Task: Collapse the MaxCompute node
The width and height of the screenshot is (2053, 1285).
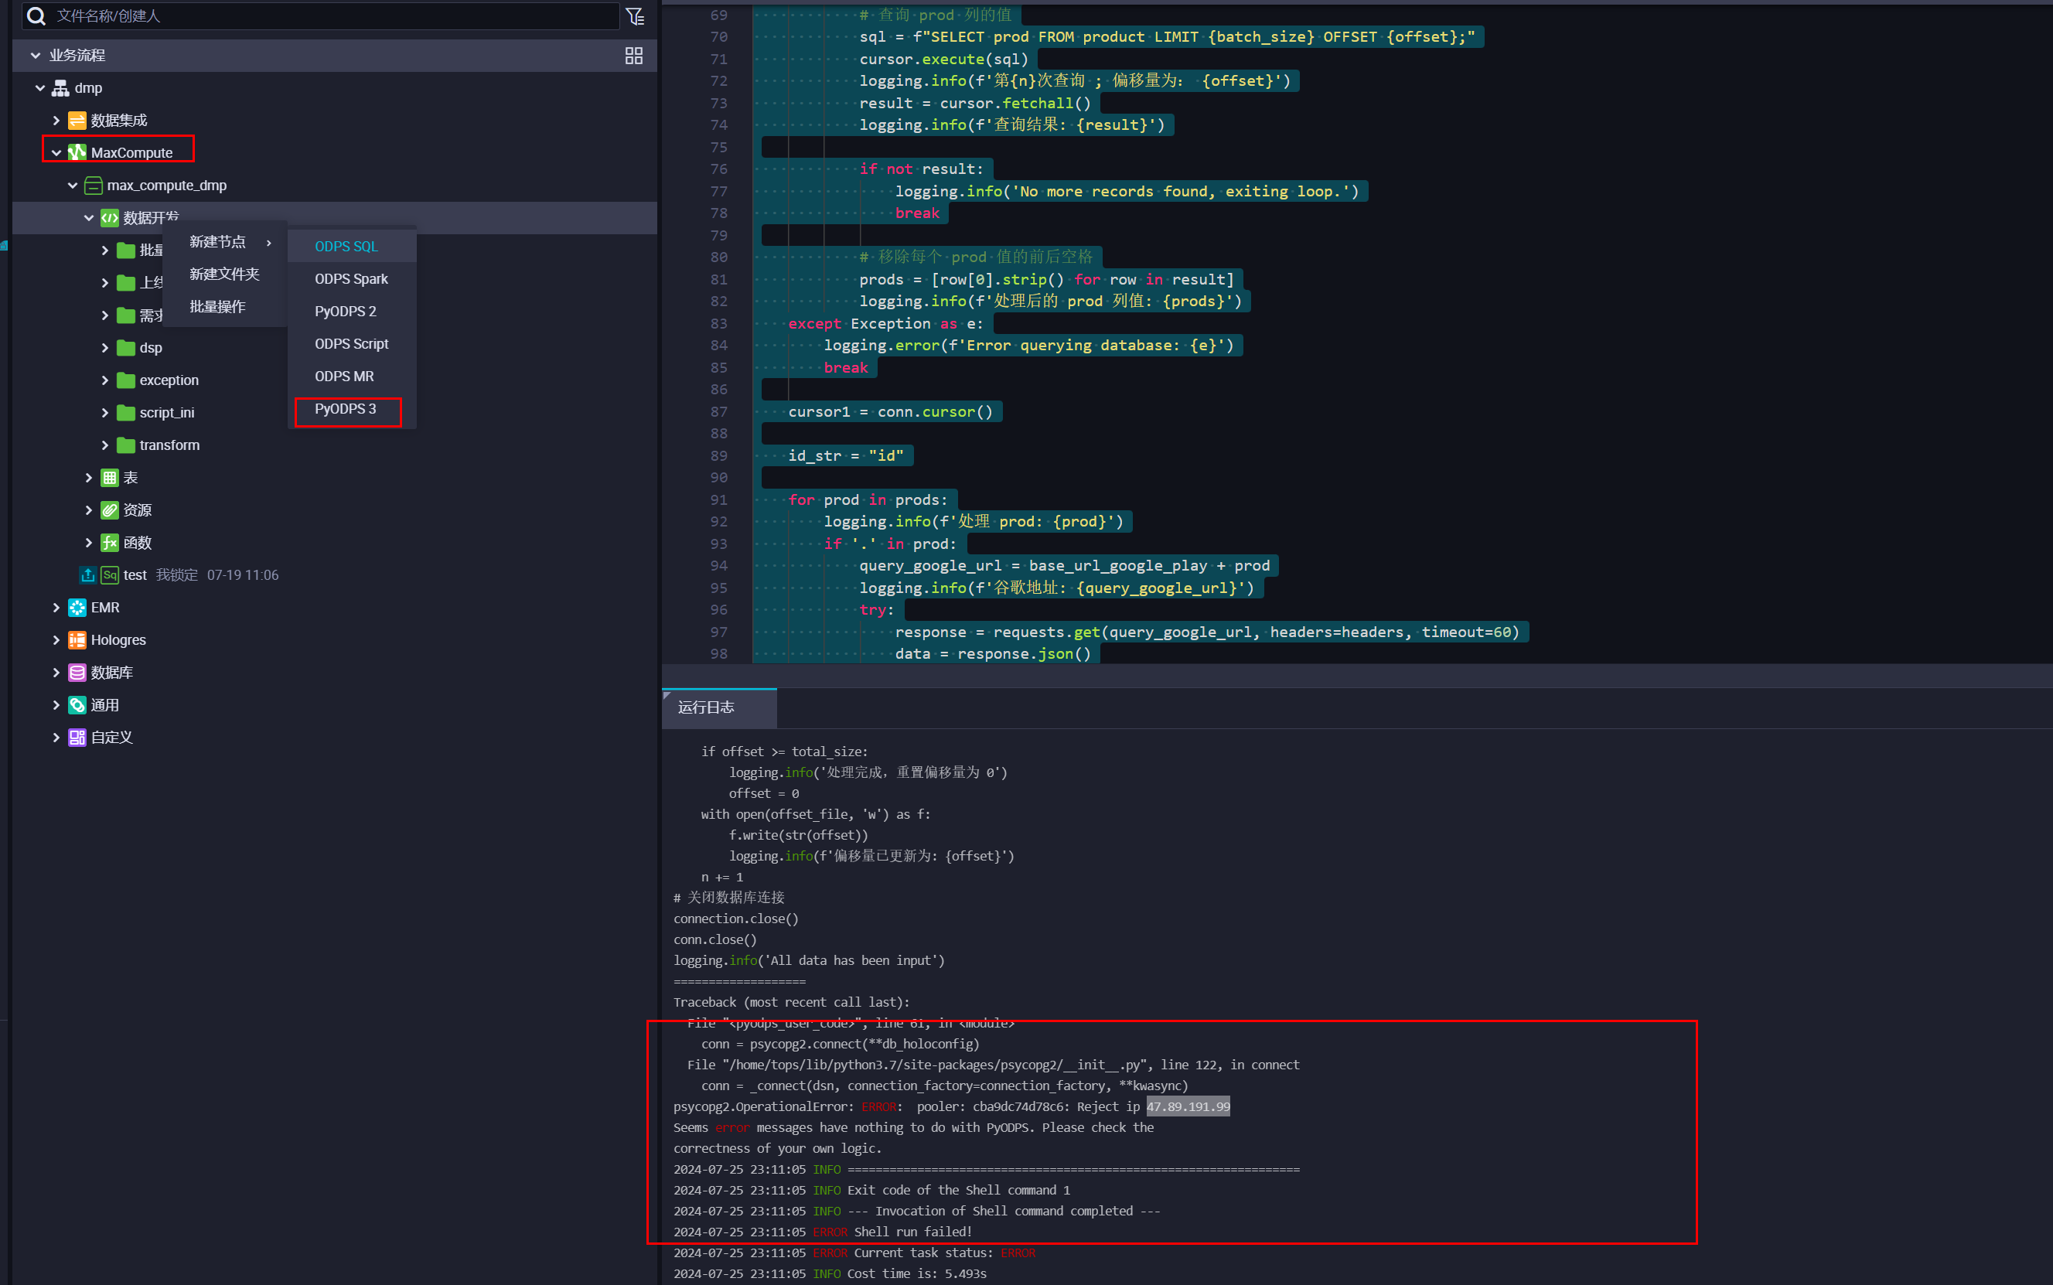Action: (56, 153)
